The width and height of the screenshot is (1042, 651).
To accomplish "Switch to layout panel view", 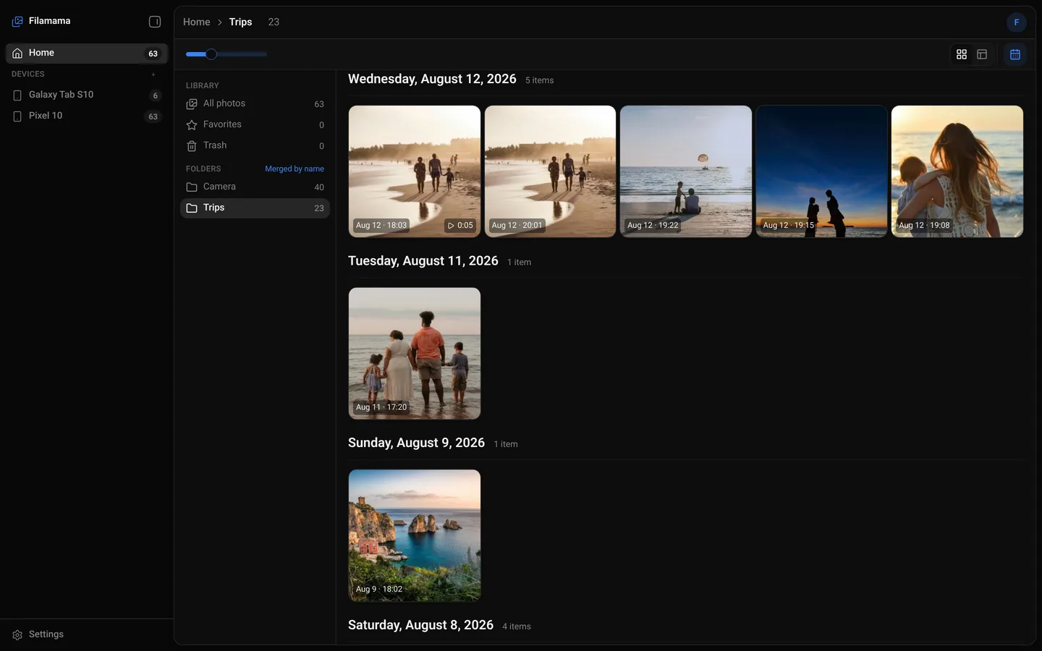I will tap(982, 54).
